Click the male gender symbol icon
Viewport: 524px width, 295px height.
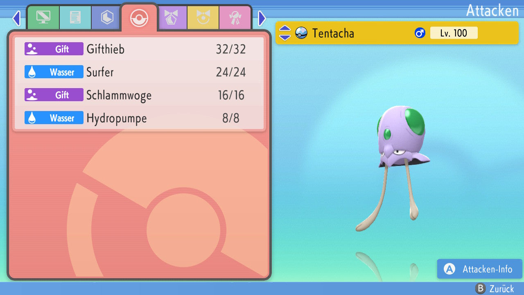click(x=420, y=33)
